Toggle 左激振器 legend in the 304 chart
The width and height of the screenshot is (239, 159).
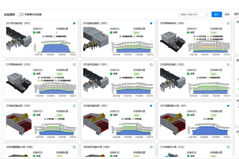coord(46,118)
